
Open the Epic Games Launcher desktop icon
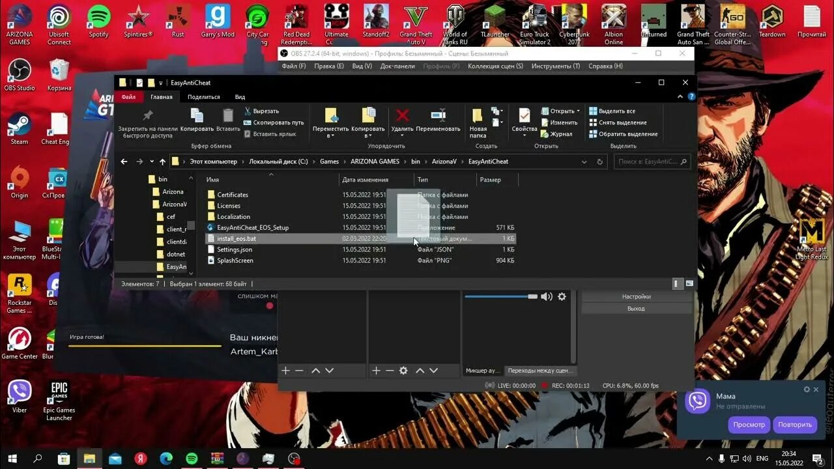pos(59,401)
